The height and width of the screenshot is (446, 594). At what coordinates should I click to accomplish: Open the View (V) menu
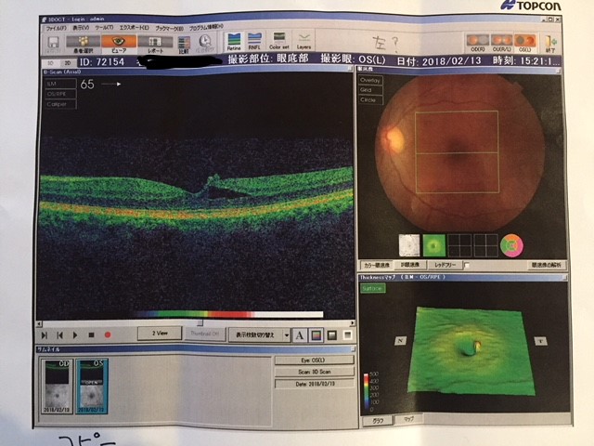[81, 28]
